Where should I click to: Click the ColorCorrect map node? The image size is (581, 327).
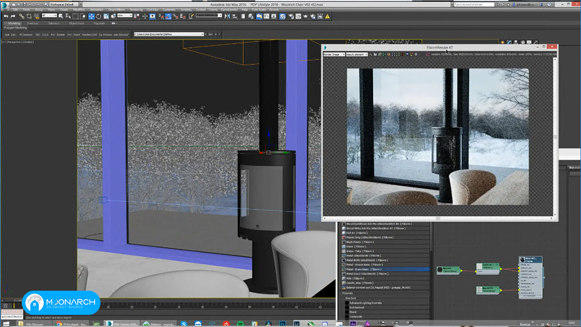coord(488,268)
